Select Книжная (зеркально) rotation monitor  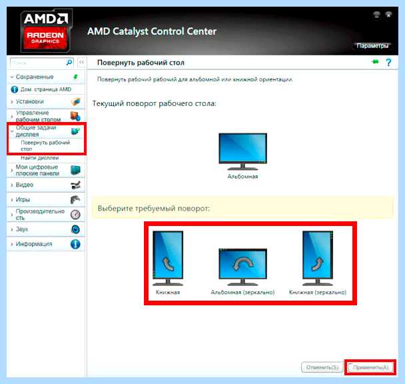coord(318,258)
